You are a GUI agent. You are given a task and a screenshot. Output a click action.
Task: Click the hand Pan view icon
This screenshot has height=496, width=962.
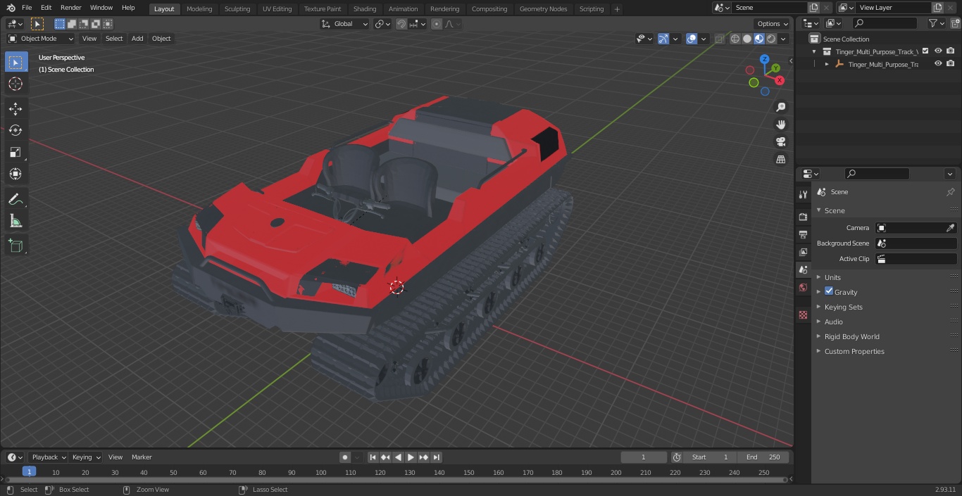click(x=780, y=125)
